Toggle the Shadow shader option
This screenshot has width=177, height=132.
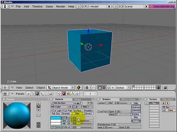coord(136,111)
